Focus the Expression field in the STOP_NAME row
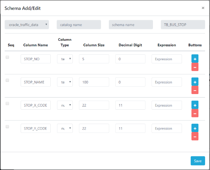The width and height of the screenshot is (210, 170). click(167, 82)
